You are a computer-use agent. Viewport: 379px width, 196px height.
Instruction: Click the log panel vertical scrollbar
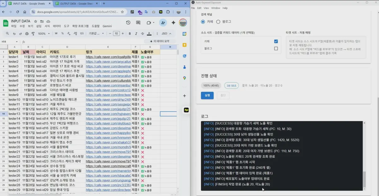click(x=364, y=179)
